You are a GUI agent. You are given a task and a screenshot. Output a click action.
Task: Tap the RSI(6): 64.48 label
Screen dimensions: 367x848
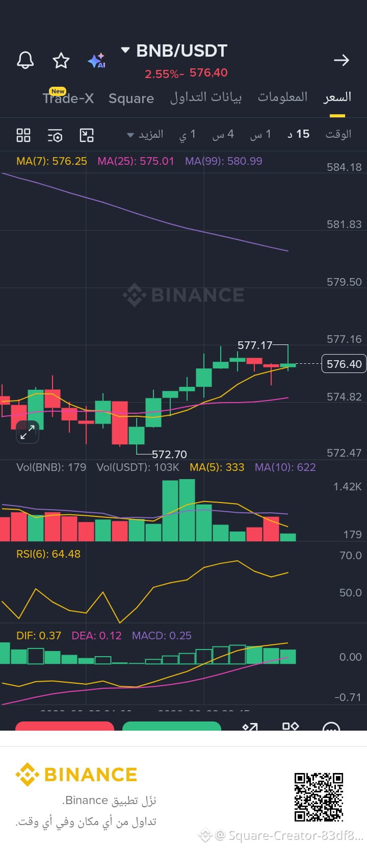point(48,554)
